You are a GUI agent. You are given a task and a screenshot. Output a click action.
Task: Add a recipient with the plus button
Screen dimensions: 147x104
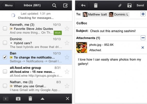pos(143,14)
